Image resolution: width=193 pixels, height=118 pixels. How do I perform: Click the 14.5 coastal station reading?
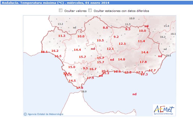[x=72, y=81]
